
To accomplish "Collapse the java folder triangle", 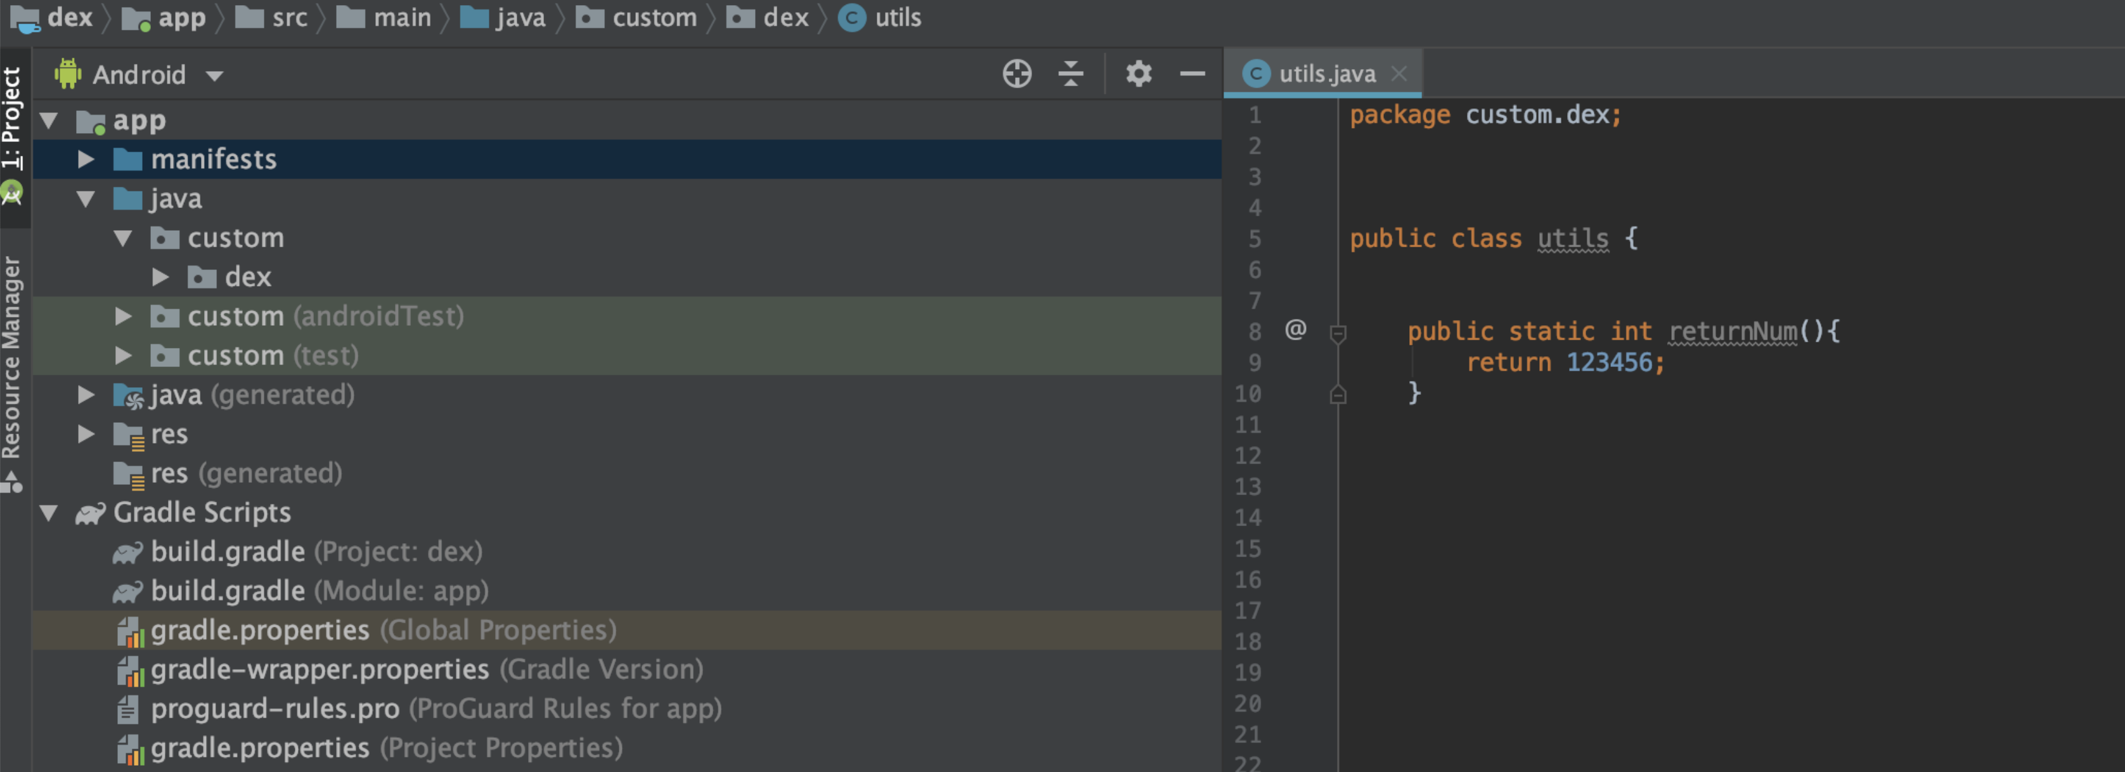I will point(86,198).
